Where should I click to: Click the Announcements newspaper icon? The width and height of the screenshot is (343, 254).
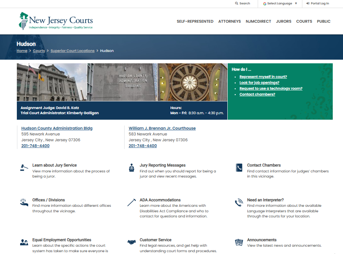(239, 242)
